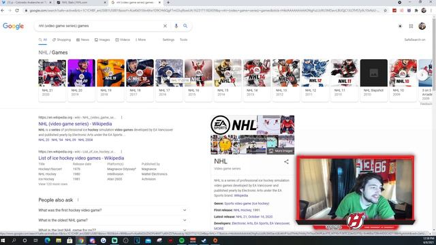Go back in browser history

pos(3,11)
